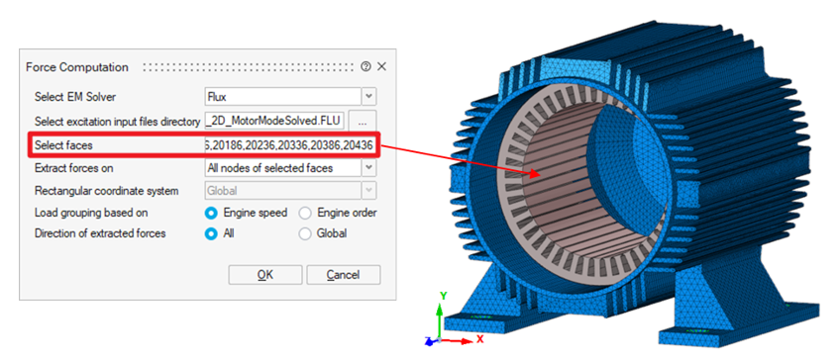Click the Select faces input field
The image size is (839, 360).
pyautogui.click(x=289, y=144)
